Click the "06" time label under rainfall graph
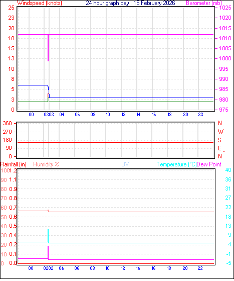 coord(77,268)
